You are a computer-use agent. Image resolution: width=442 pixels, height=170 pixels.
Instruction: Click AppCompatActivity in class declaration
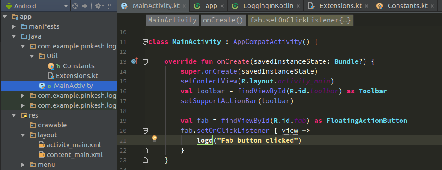click(267, 42)
